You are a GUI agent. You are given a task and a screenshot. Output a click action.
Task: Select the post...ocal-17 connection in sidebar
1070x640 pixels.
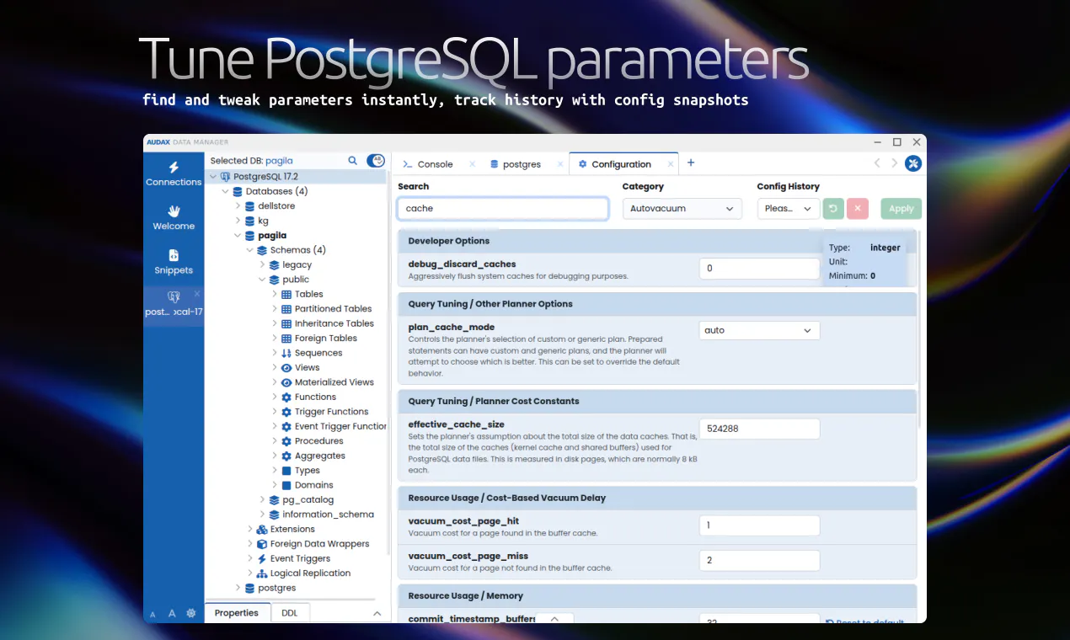[x=174, y=305]
